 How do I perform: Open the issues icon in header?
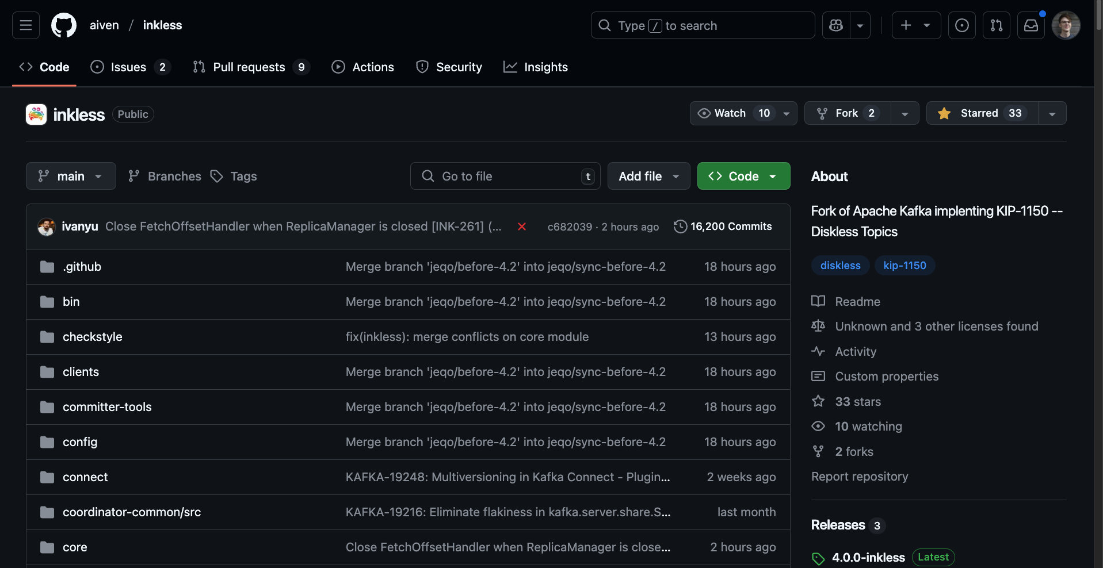961,25
